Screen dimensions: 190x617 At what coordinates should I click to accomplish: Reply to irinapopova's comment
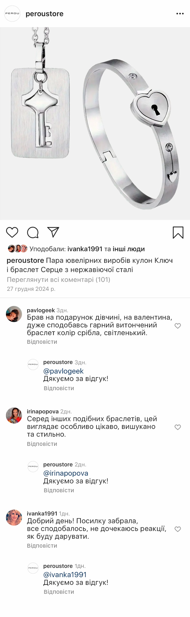coord(42,444)
